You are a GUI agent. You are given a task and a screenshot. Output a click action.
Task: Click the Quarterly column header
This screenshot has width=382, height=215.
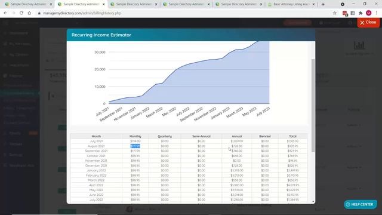coord(165,136)
